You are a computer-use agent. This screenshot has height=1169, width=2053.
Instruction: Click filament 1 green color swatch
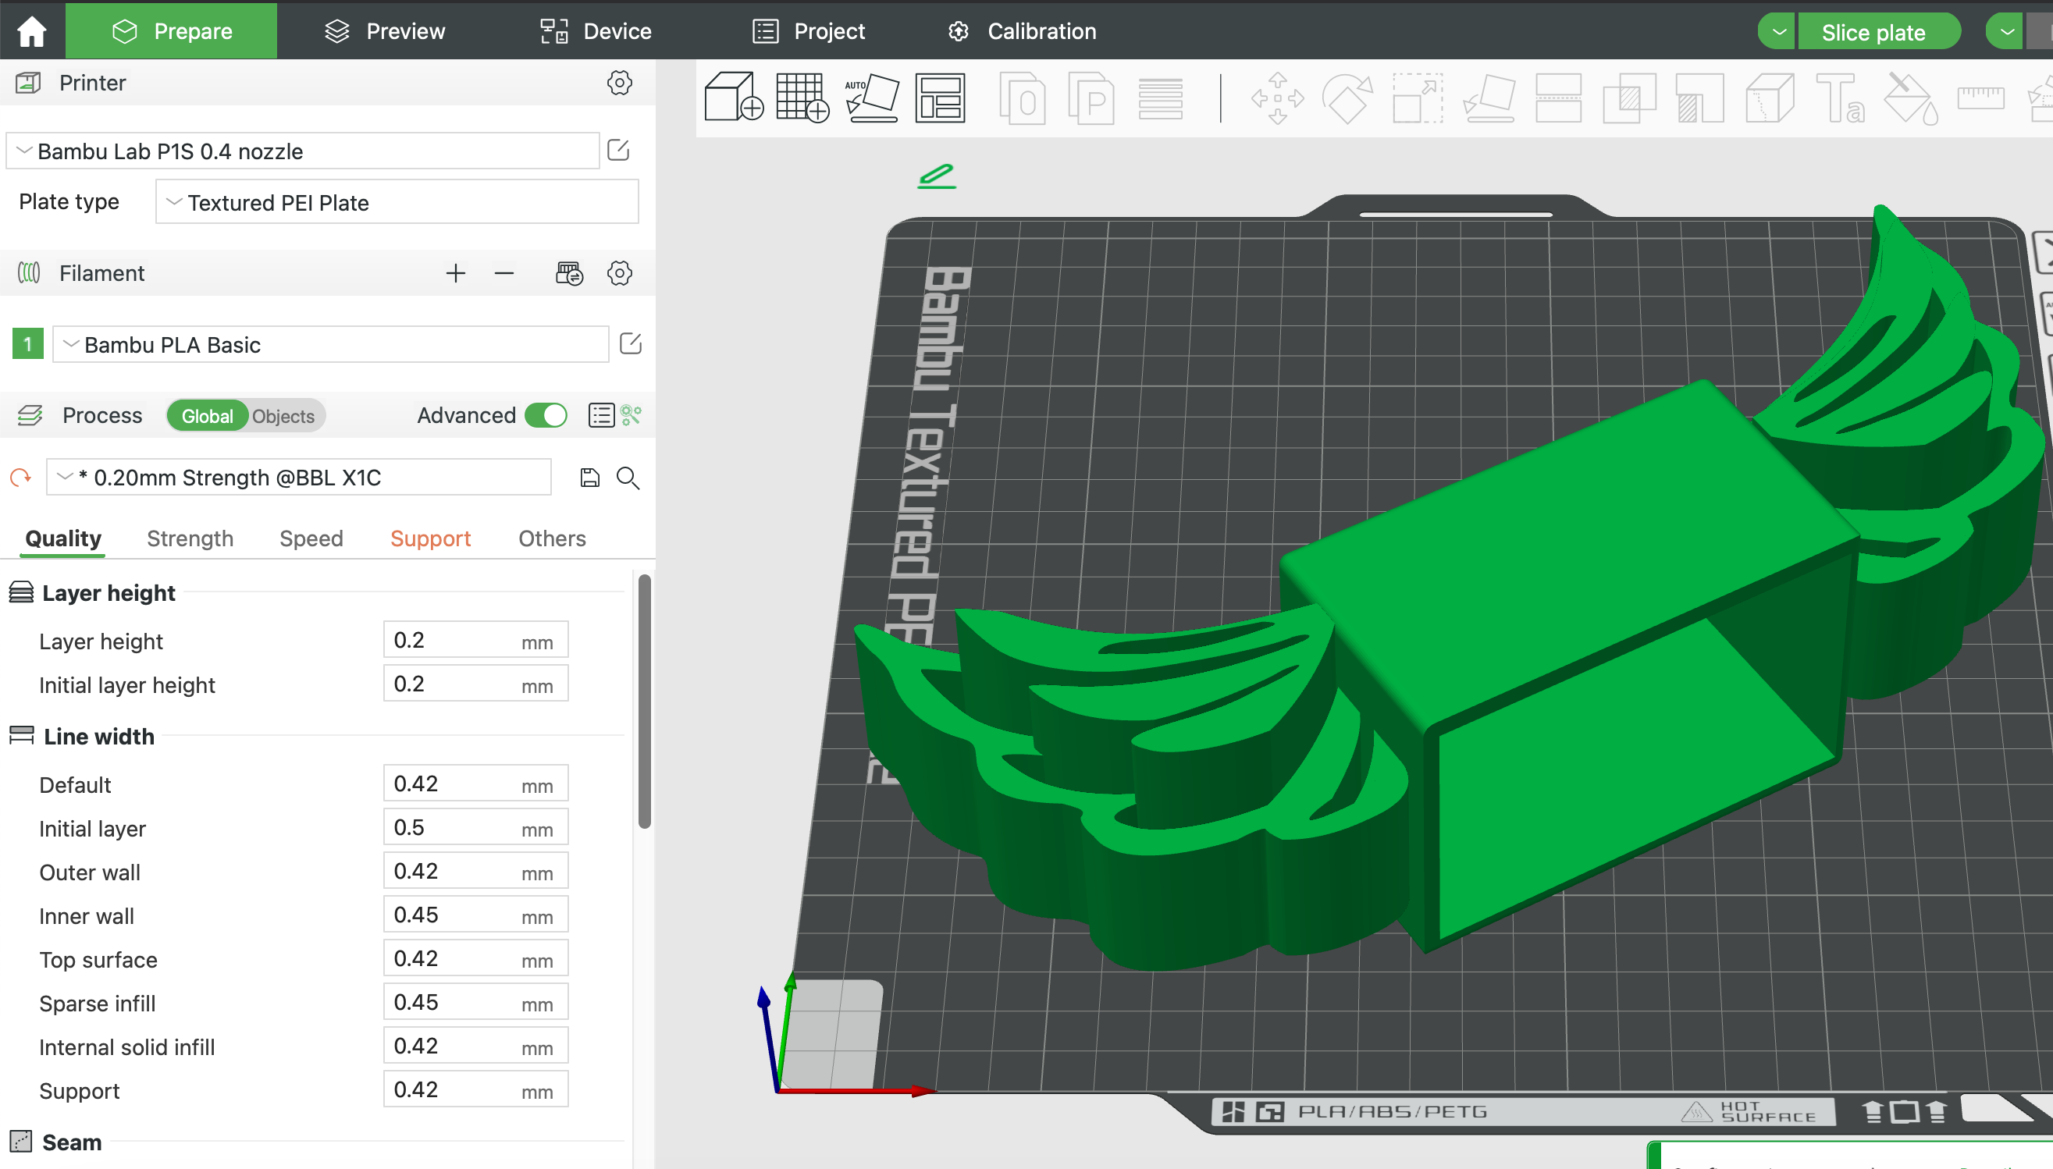pyautogui.click(x=28, y=343)
